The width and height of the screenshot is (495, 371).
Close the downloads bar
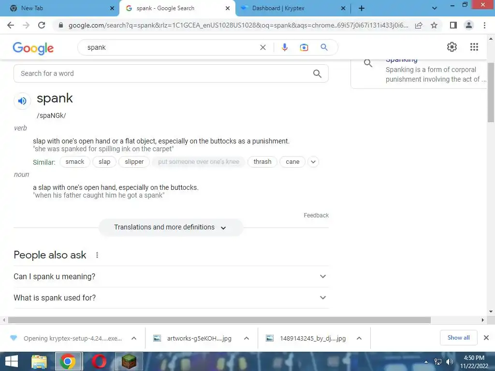coord(486,338)
